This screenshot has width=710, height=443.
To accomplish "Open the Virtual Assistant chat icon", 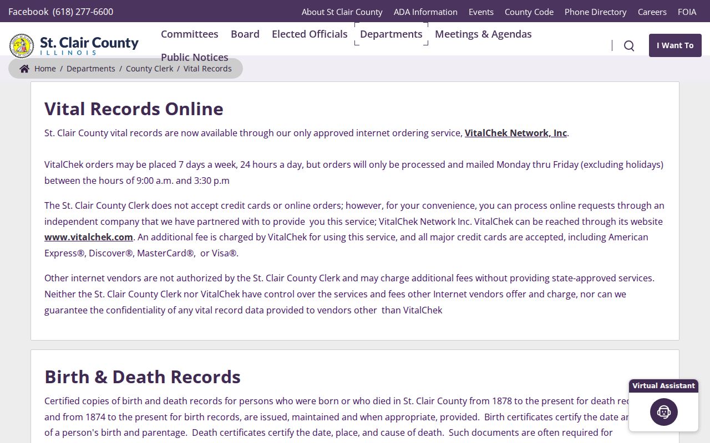I will tap(664, 412).
